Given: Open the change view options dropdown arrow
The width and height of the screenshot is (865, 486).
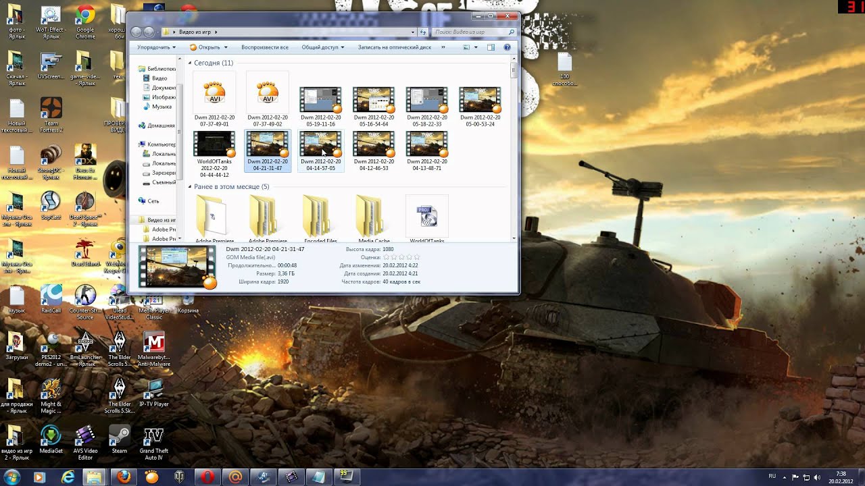Looking at the screenshot, I should tap(476, 47).
